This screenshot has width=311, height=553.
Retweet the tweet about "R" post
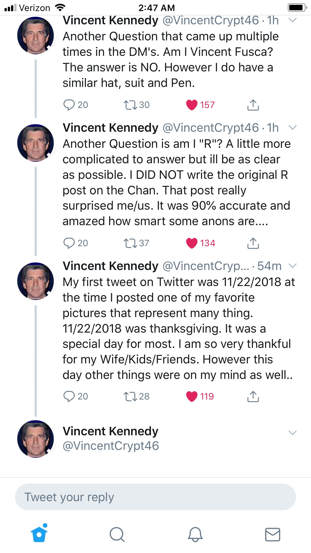click(x=130, y=243)
